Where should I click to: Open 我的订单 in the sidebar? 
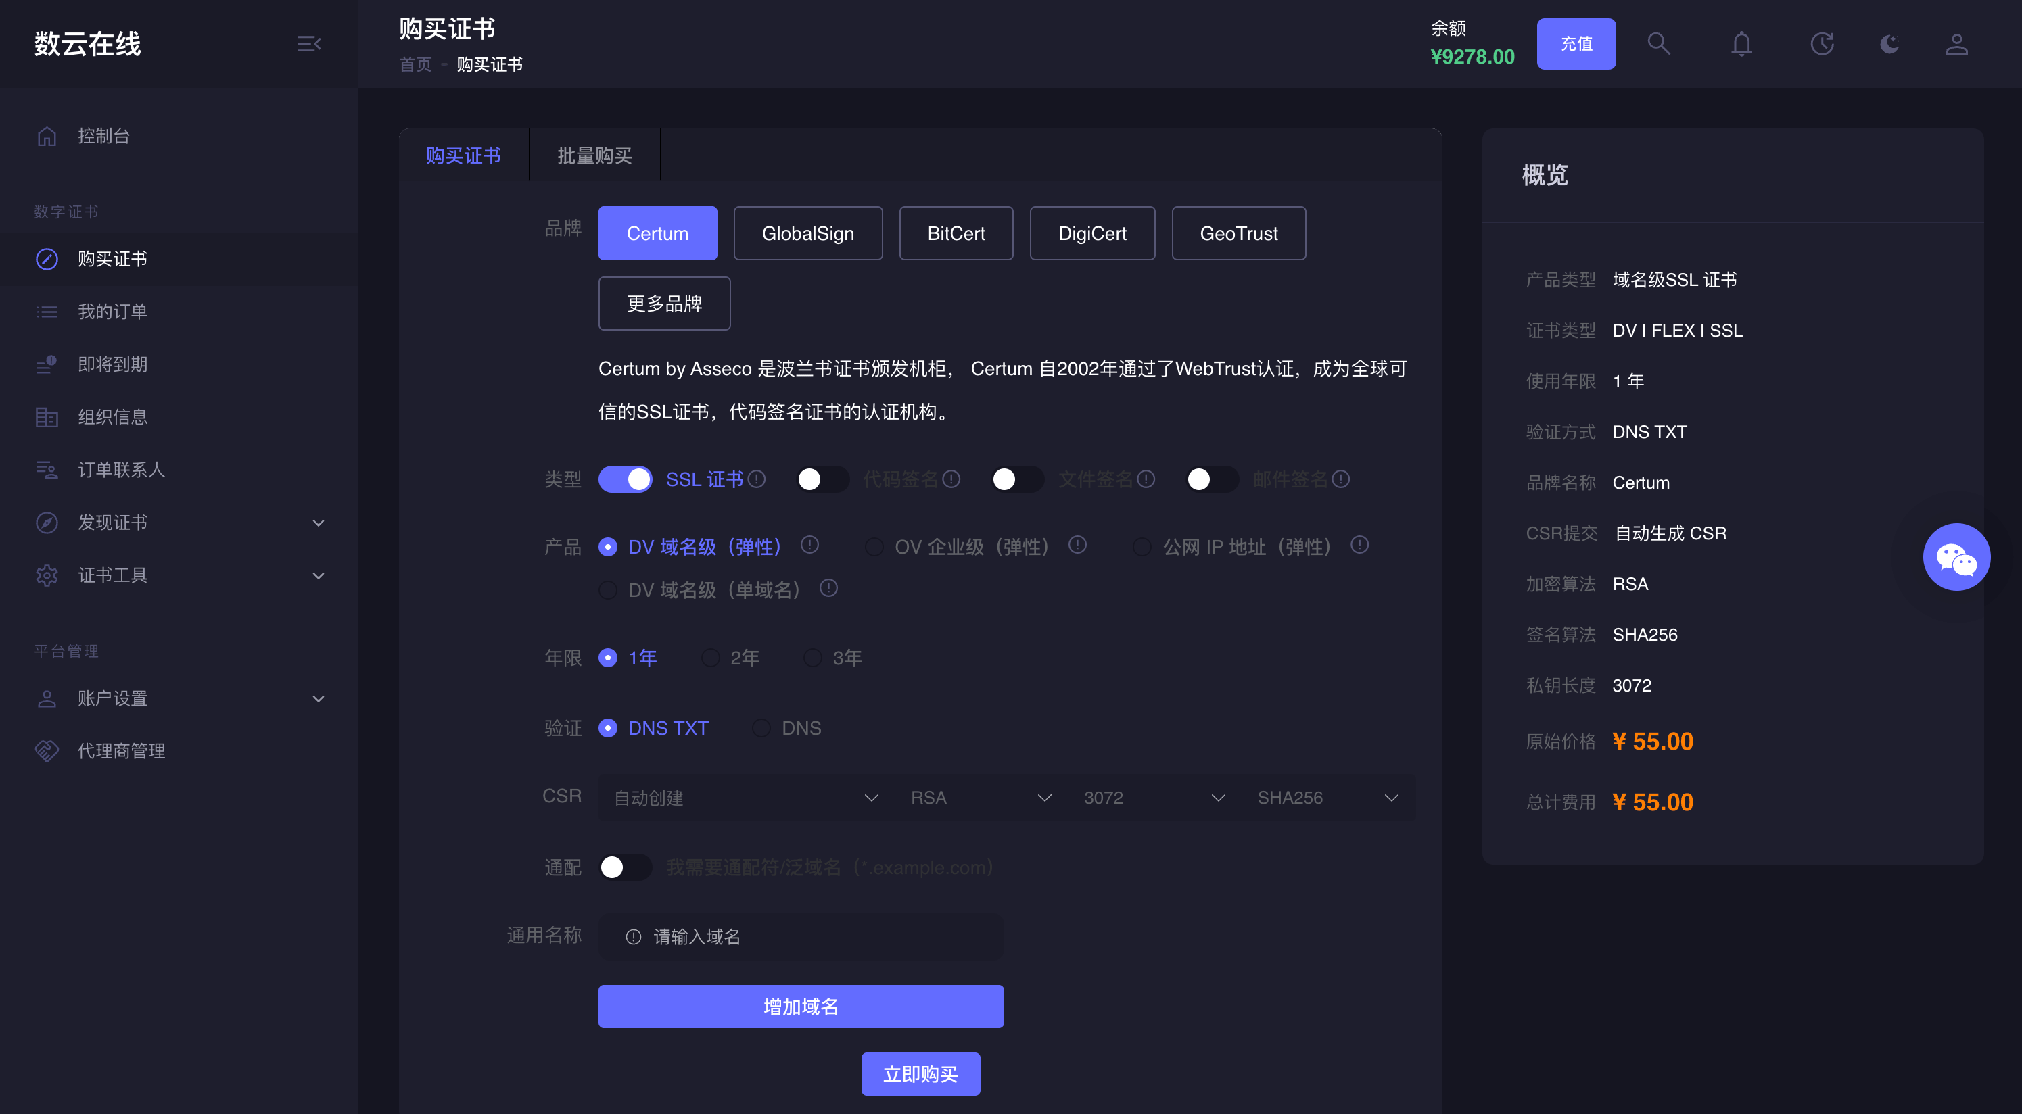point(112,312)
